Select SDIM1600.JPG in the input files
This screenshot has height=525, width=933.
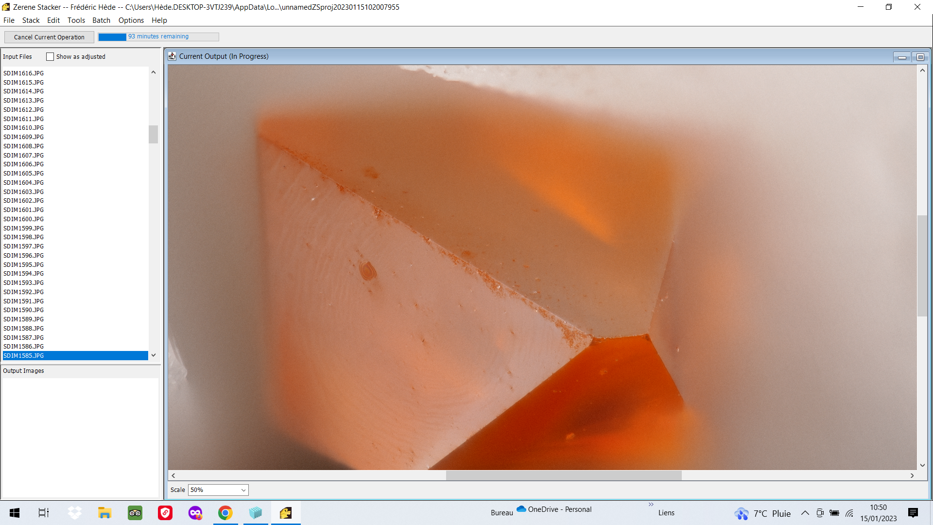click(24, 219)
